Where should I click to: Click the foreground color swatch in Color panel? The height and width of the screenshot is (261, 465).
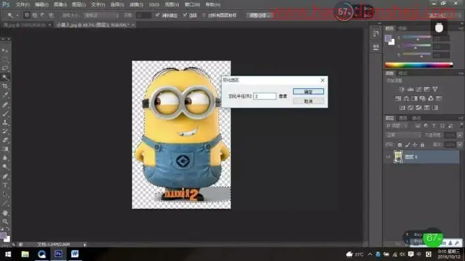(388, 38)
